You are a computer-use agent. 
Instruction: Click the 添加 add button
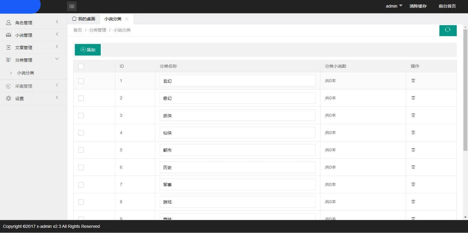click(x=88, y=50)
